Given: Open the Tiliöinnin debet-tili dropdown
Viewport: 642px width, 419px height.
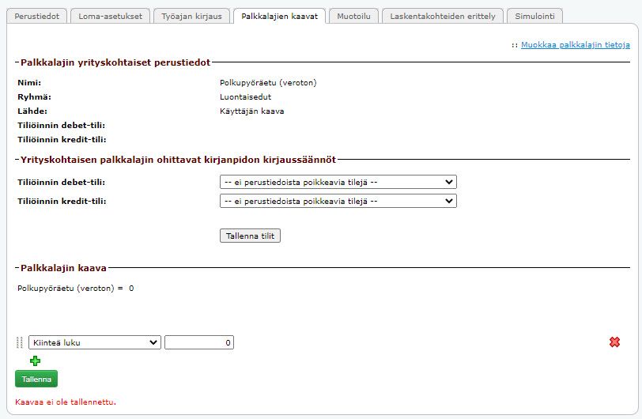Looking at the screenshot, I should point(338,182).
